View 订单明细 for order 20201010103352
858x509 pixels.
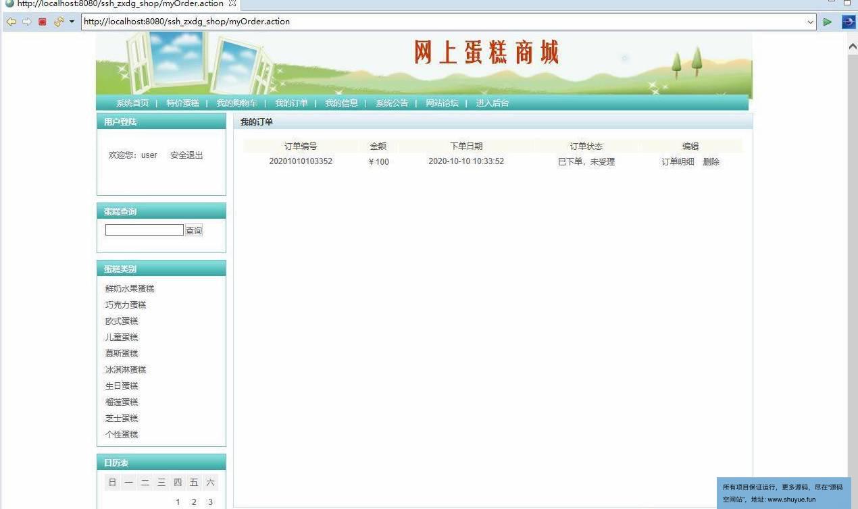click(678, 162)
